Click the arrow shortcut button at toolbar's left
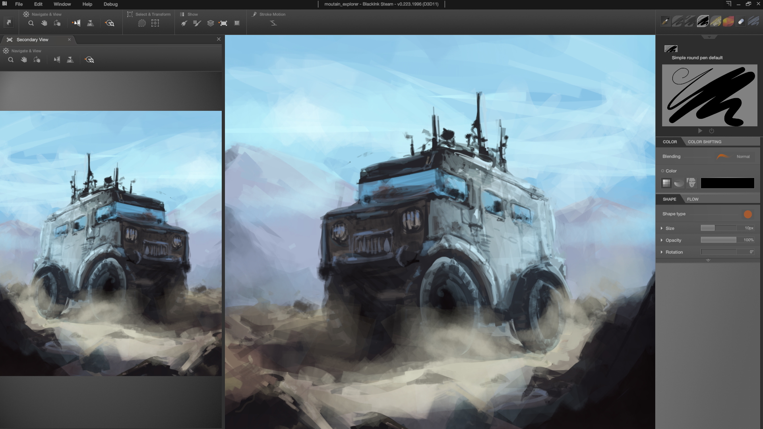The height and width of the screenshot is (429, 763). pos(9,23)
